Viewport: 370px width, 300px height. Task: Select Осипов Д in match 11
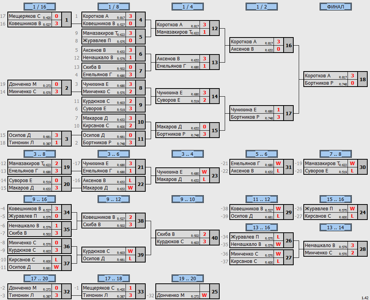point(94,135)
